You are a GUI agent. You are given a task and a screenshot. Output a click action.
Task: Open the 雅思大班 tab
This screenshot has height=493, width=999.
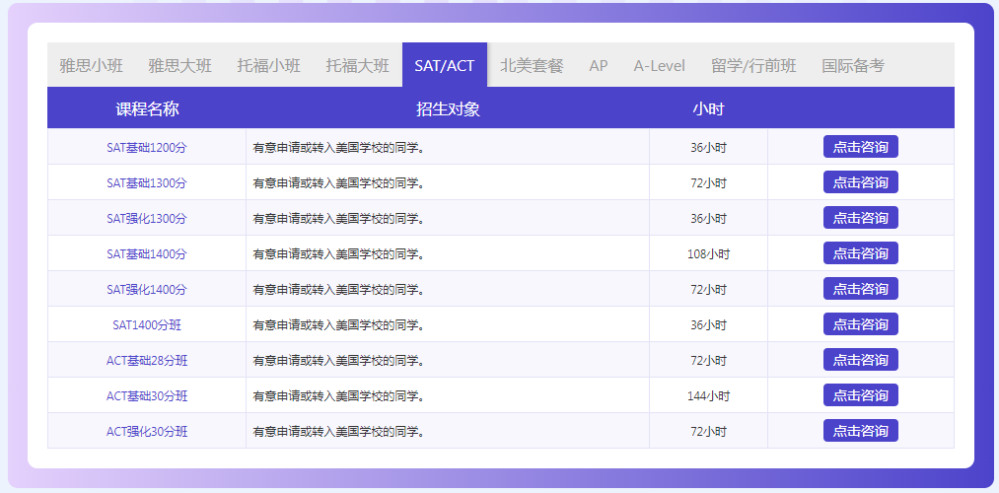(x=180, y=66)
